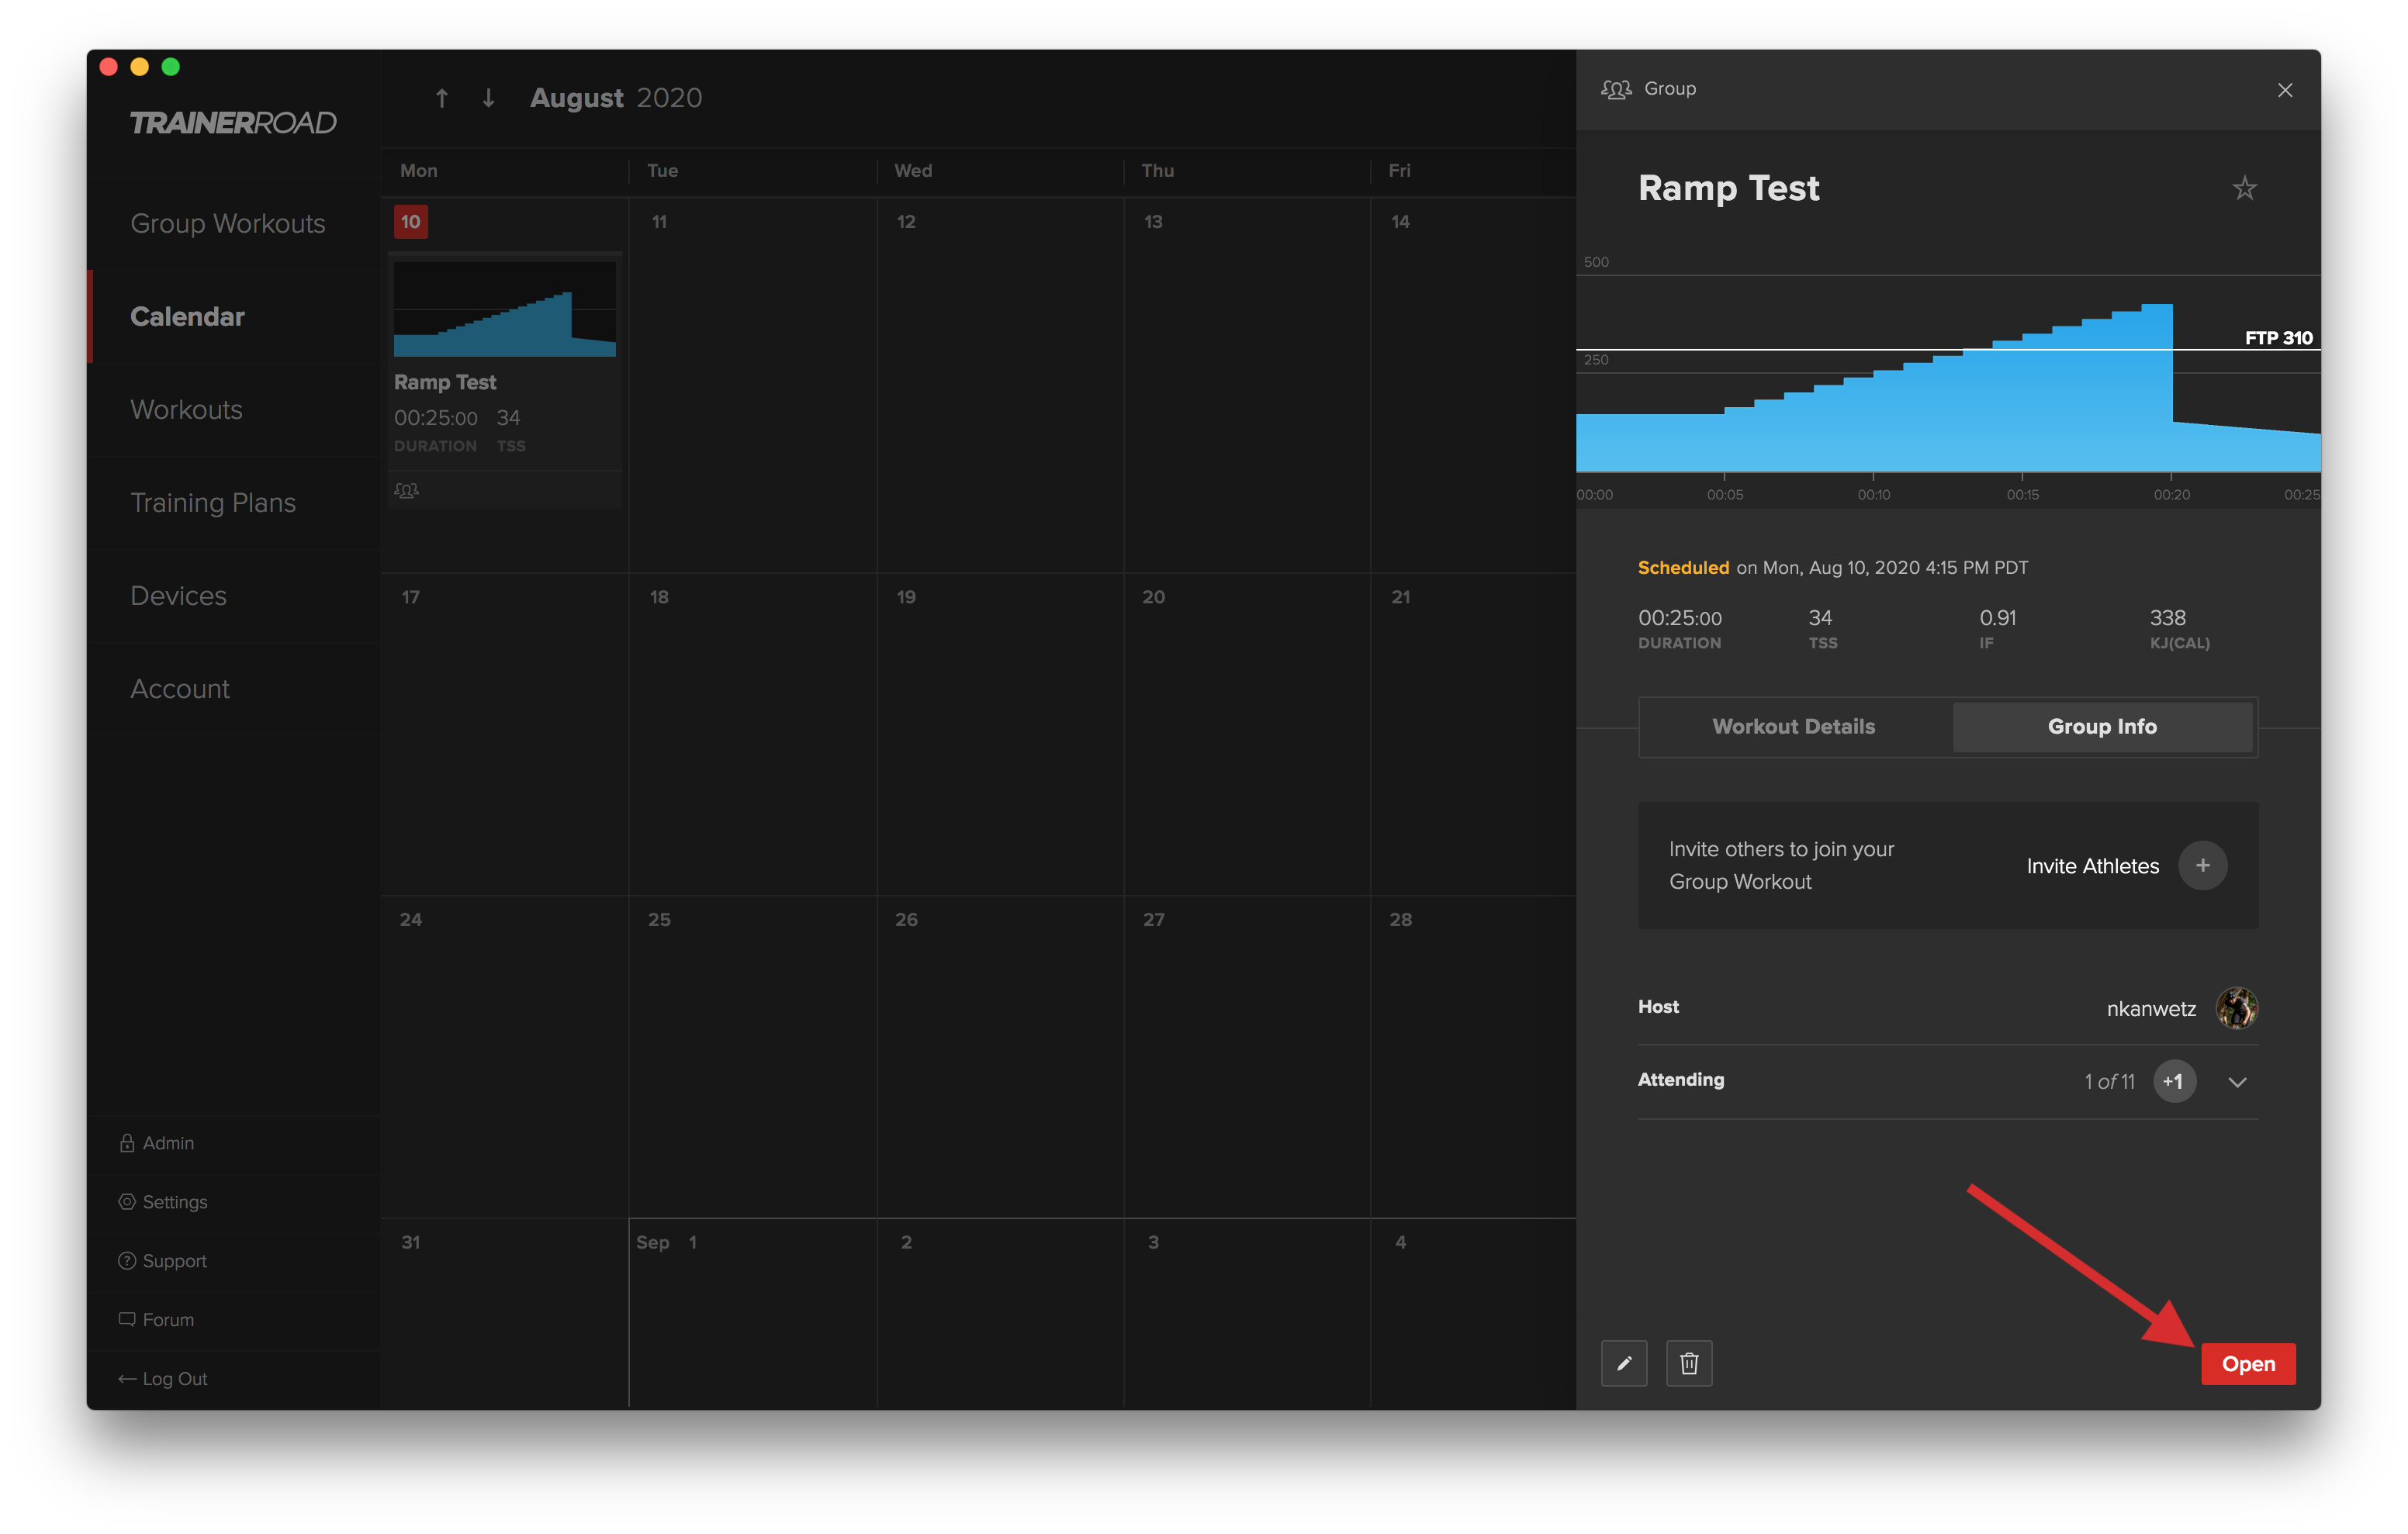Switch to the Workout Details tab
2408x1534 pixels.
(x=1794, y=727)
